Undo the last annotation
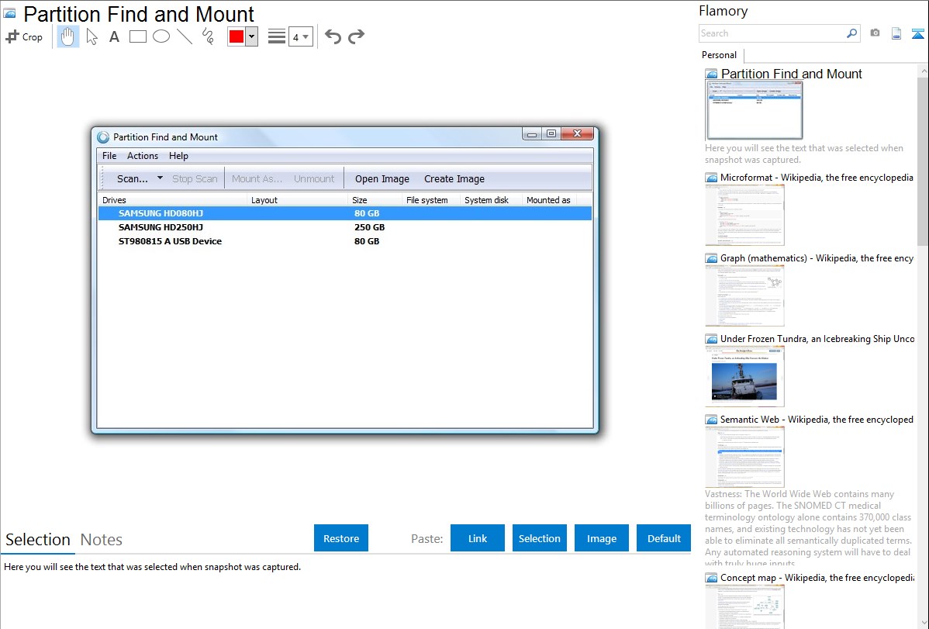929x629 pixels. (333, 36)
